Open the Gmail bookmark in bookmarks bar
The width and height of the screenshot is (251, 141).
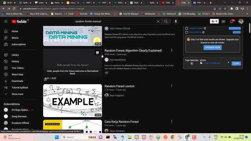[69, 14]
